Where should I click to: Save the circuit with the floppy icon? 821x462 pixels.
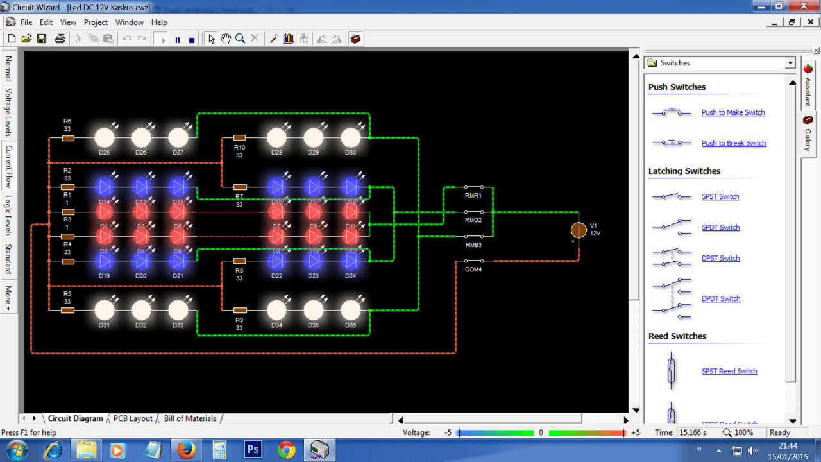[41, 39]
